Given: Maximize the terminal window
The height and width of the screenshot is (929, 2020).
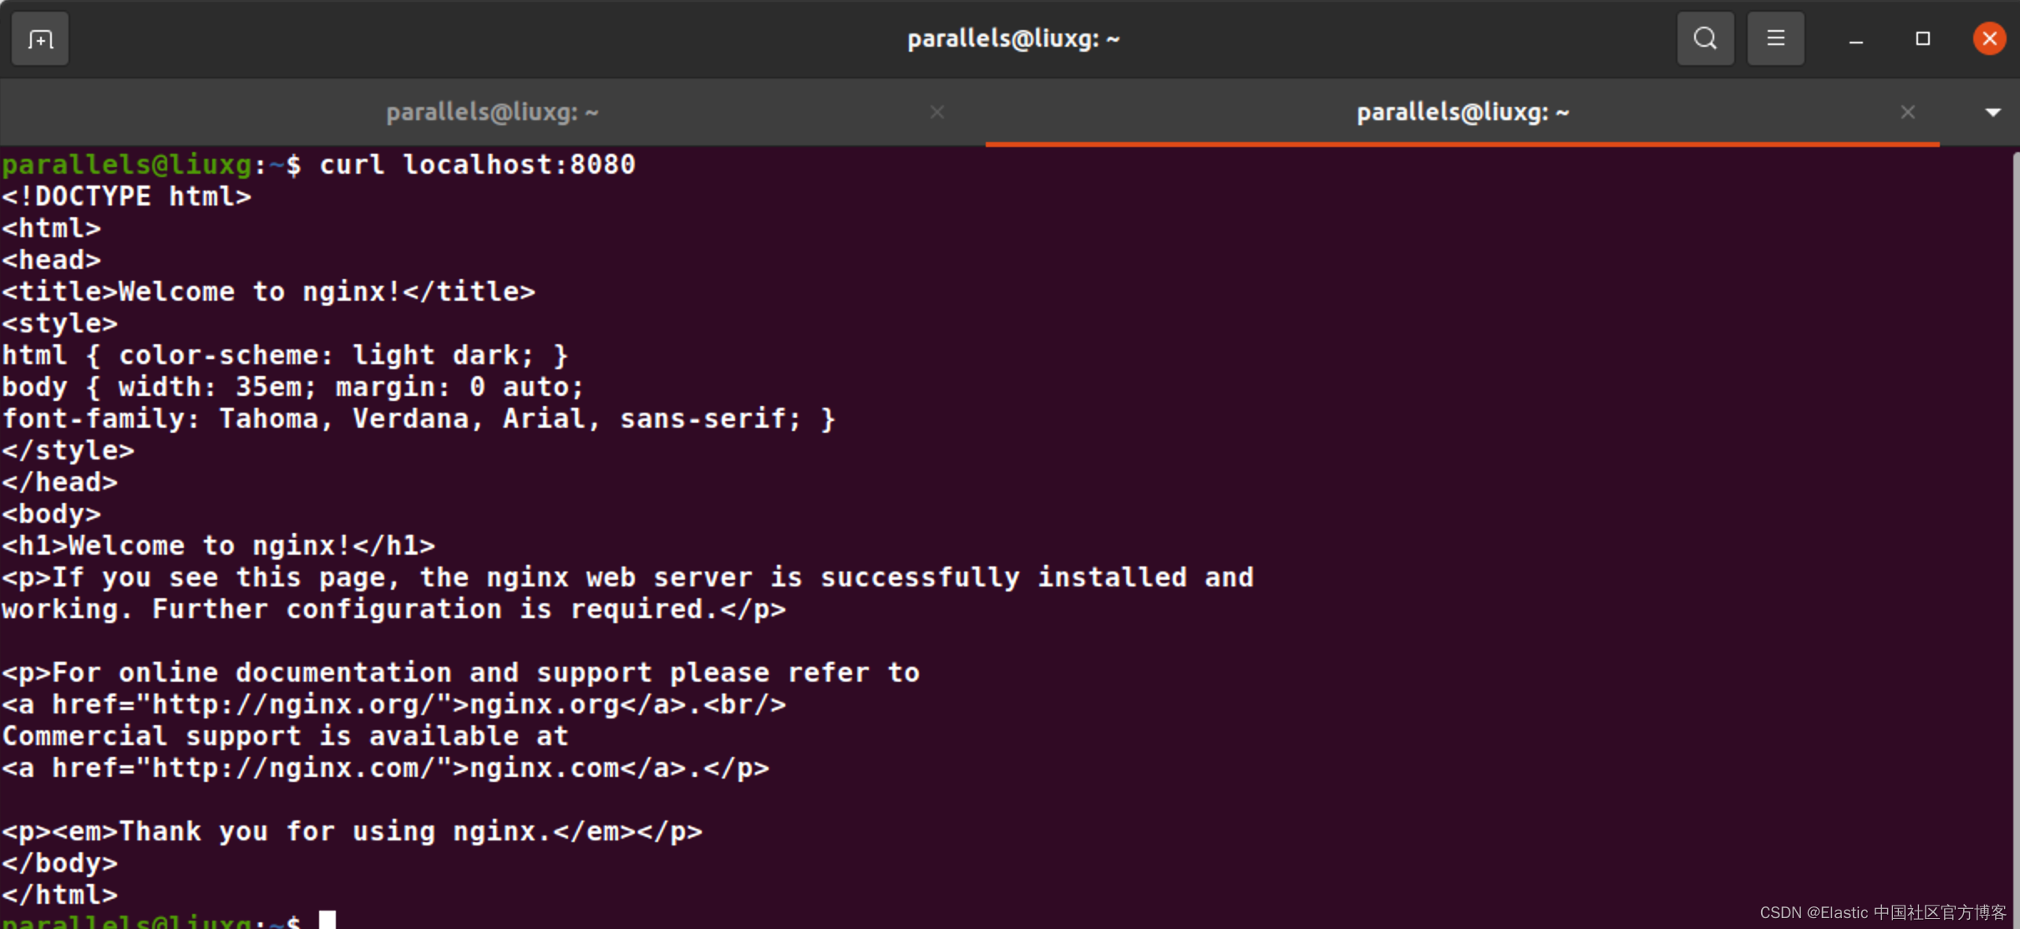Looking at the screenshot, I should coord(1922,38).
